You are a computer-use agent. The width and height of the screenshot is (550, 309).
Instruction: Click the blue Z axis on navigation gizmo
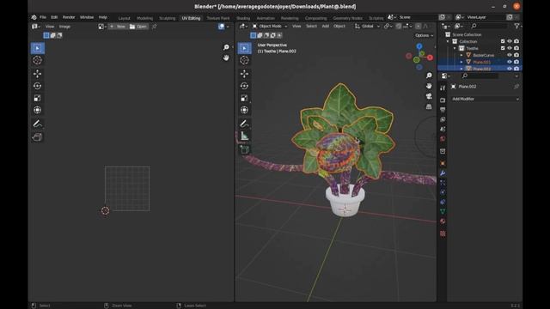pyautogui.click(x=419, y=46)
